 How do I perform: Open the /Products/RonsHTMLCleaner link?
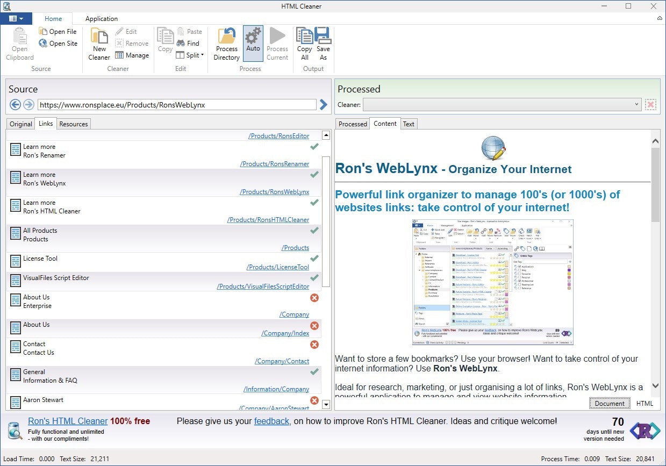(x=268, y=220)
